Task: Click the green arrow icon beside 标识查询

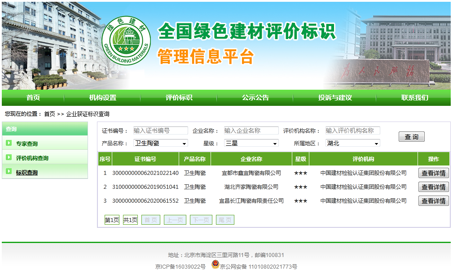Action: tap(9, 171)
